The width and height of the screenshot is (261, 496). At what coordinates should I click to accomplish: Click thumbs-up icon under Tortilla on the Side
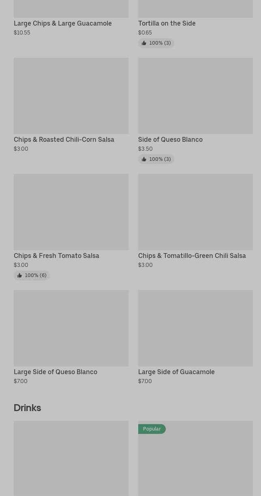[144, 43]
